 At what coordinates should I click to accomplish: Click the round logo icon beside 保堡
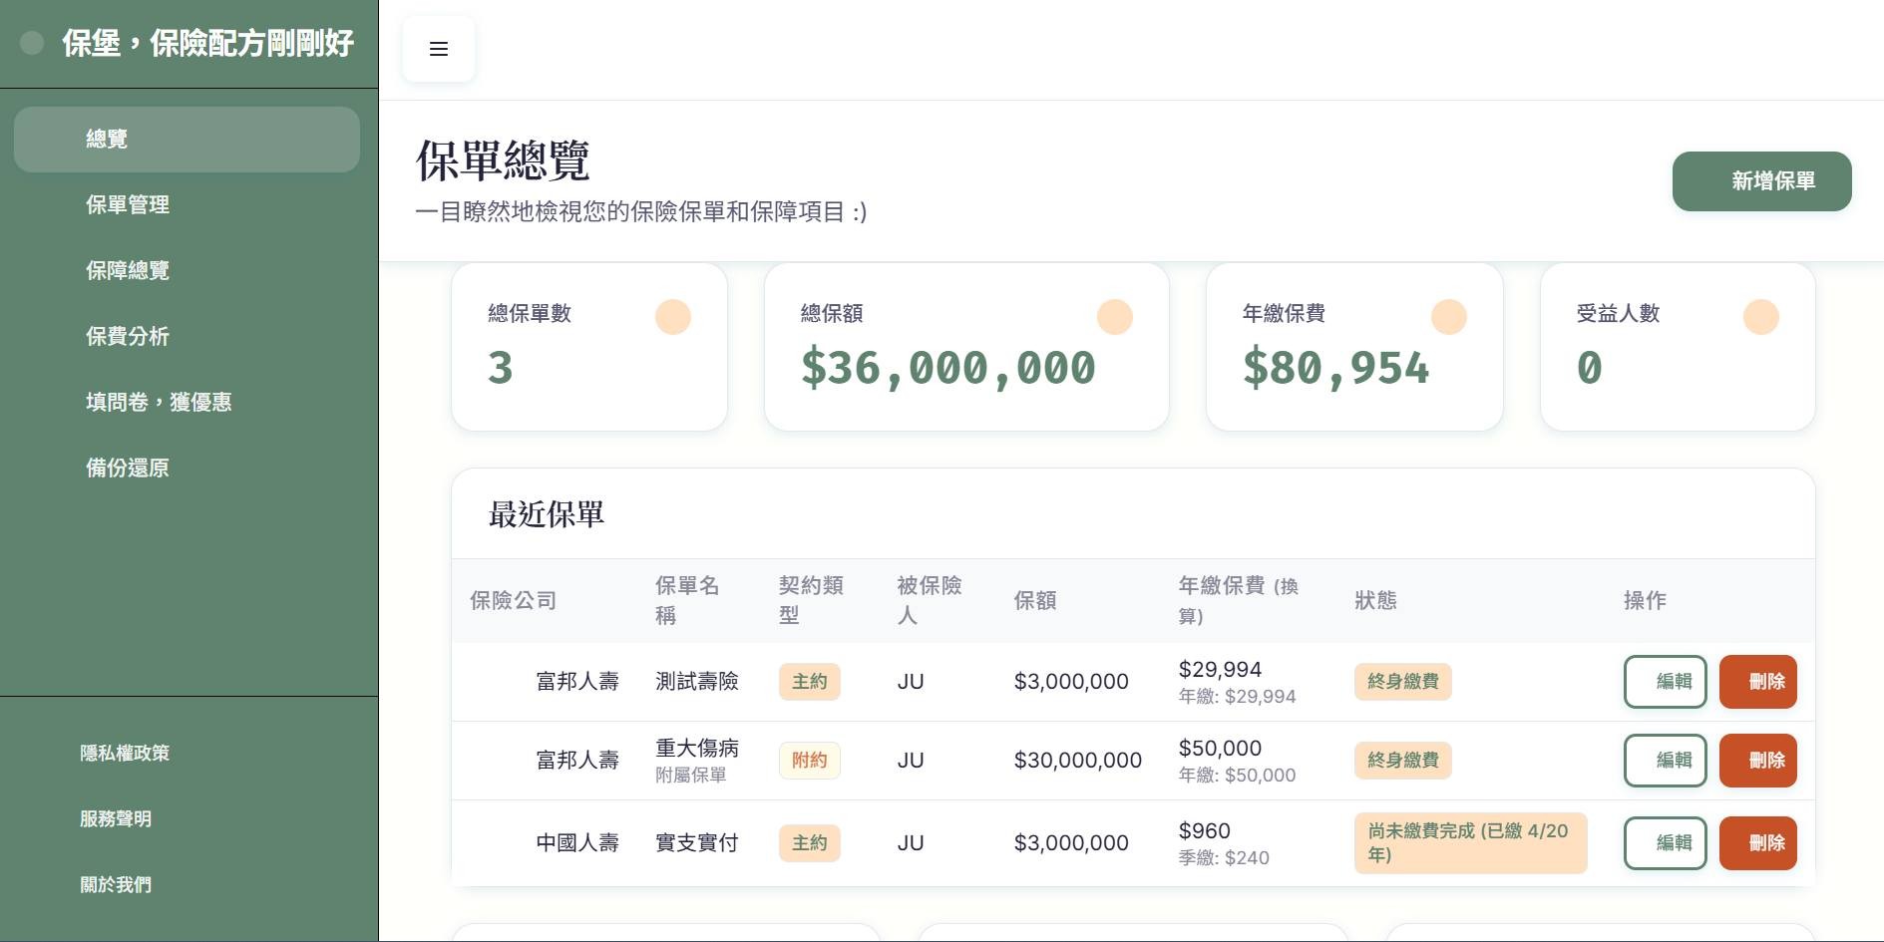32,43
